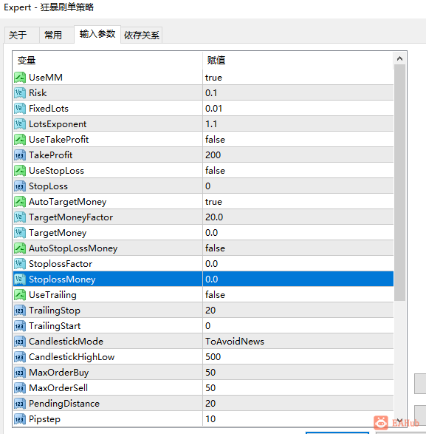Switch to the 常用 tab
This screenshot has width=426, height=434.
57,35
